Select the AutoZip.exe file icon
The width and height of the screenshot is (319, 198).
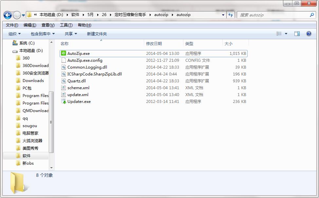click(64, 53)
